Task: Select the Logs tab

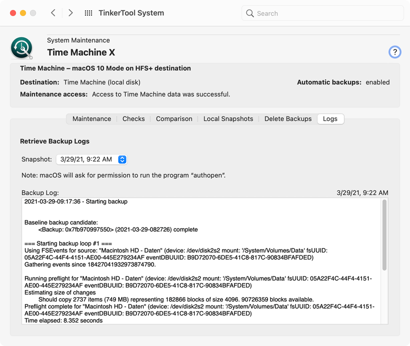Action: pos(330,118)
